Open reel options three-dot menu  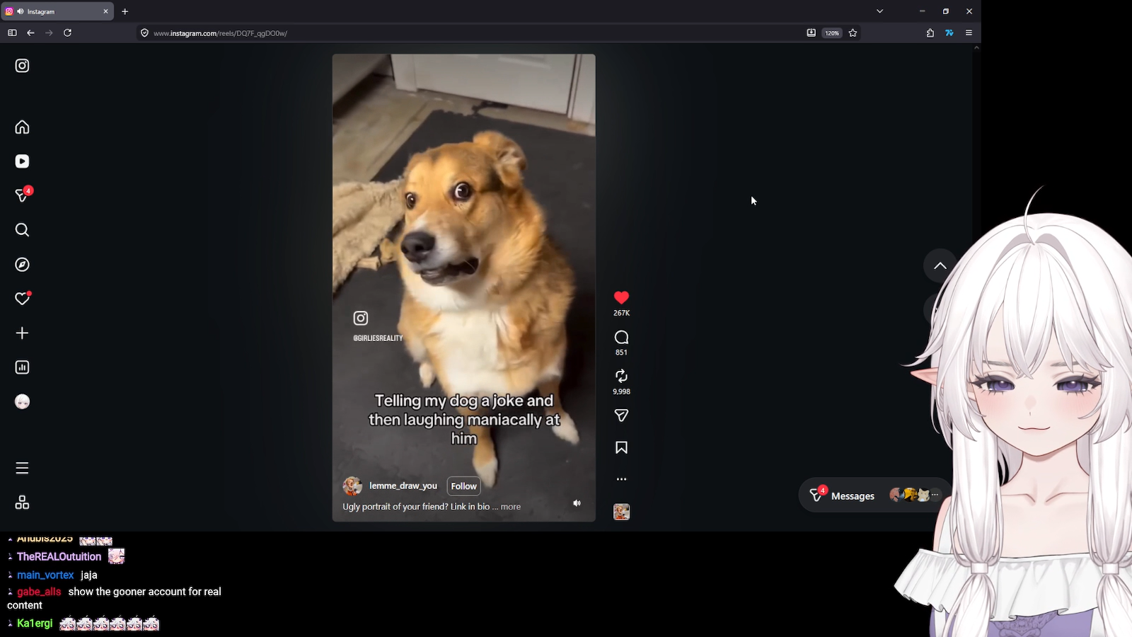click(621, 479)
